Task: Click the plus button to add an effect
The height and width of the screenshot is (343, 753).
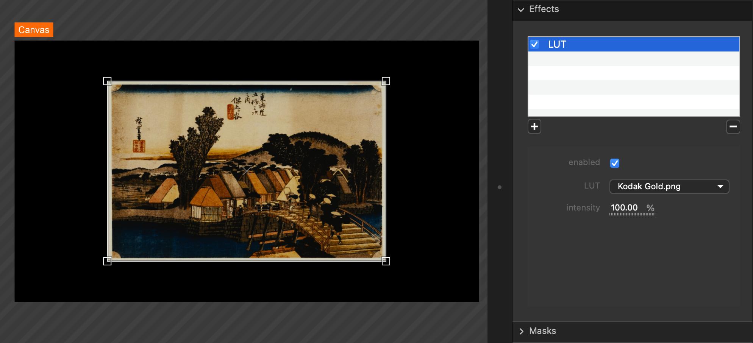Action: [x=534, y=126]
